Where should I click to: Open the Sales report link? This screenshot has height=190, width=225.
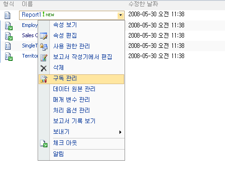click(30, 35)
